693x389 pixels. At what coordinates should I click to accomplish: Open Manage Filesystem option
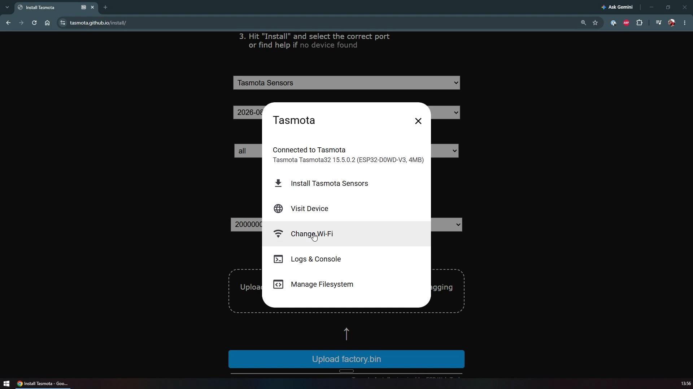[x=346, y=284]
